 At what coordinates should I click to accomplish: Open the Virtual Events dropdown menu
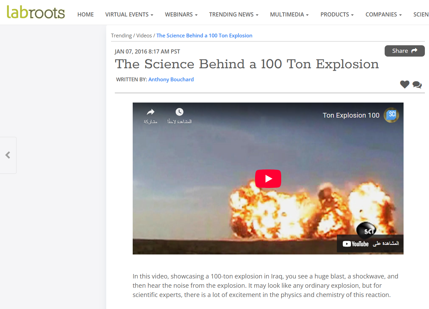pyautogui.click(x=129, y=14)
